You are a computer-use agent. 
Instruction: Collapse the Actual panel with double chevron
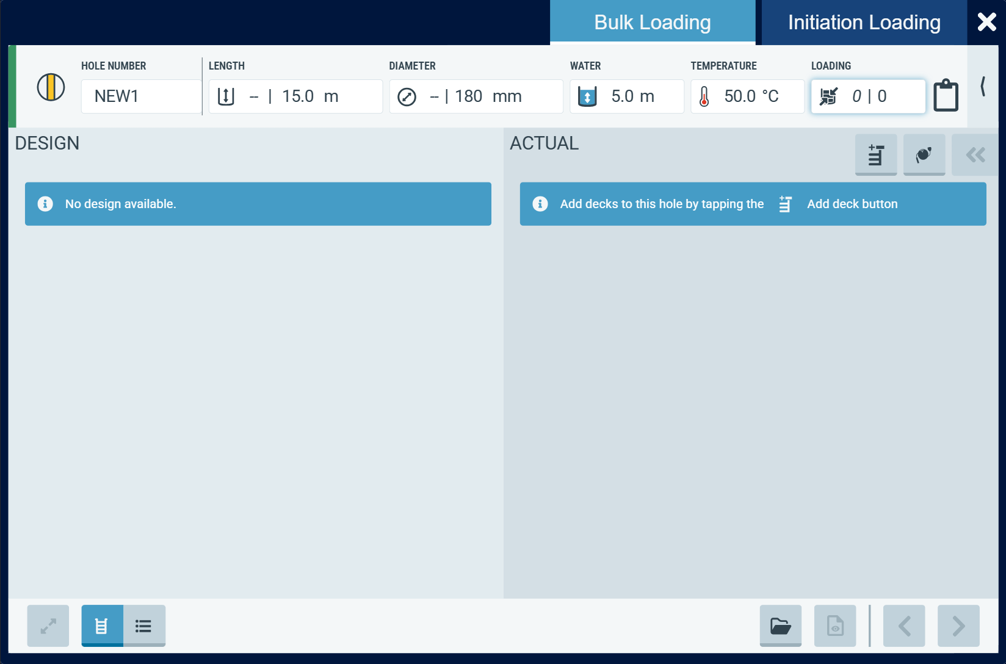coord(975,155)
